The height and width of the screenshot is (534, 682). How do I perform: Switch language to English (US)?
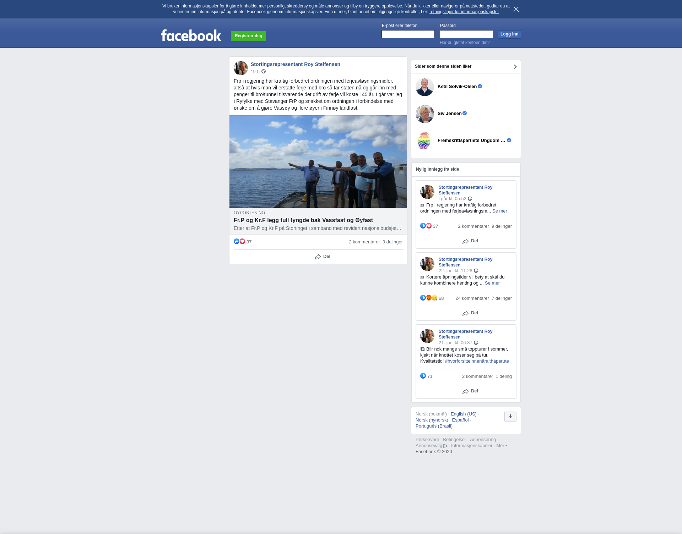(x=464, y=414)
